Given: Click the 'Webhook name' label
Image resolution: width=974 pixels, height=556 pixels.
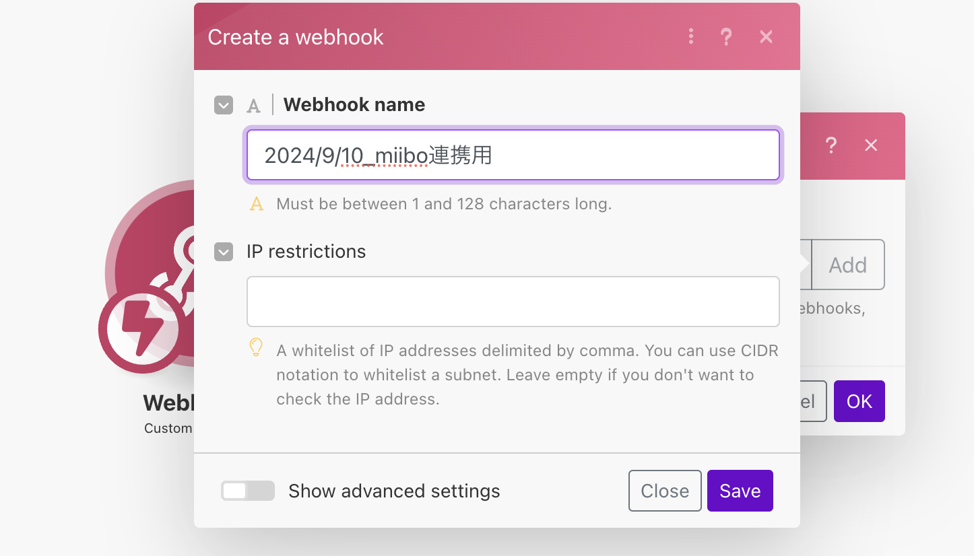Looking at the screenshot, I should pyautogui.click(x=354, y=105).
